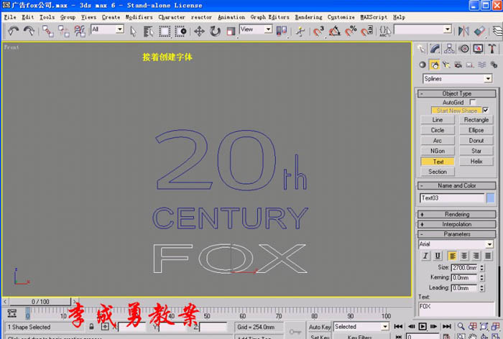Click Select and Manipulate icon

point(300,32)
